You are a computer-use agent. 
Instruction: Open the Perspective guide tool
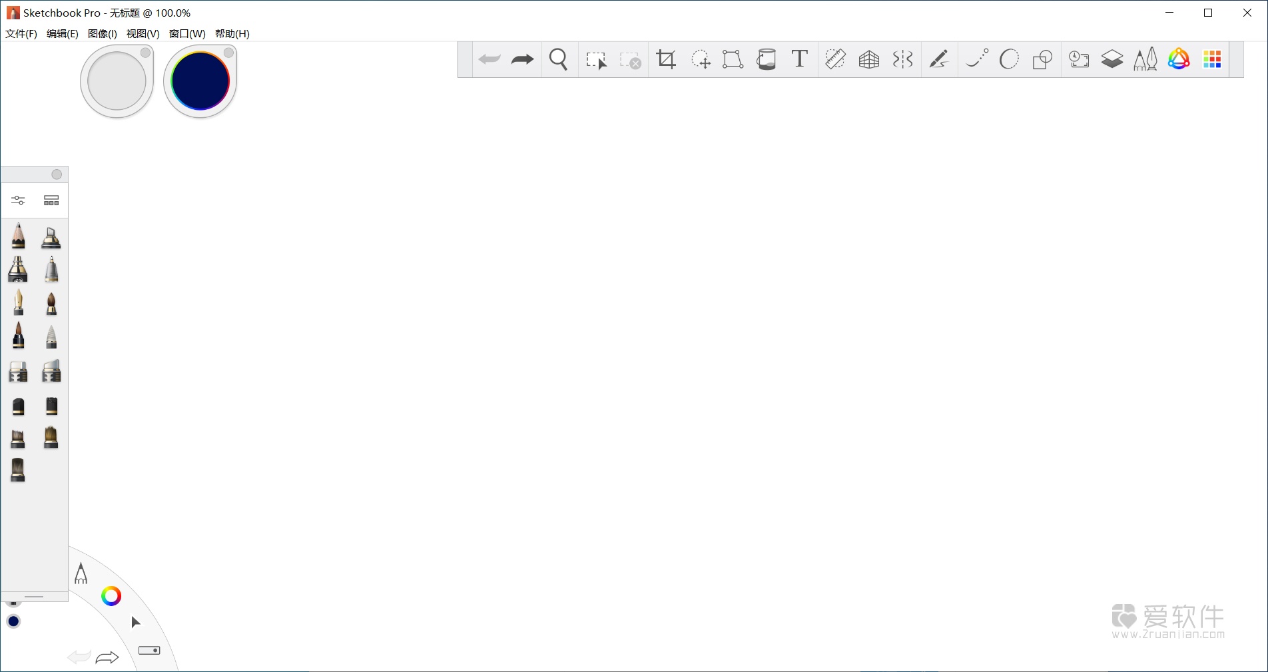click(x=868, y=59)
